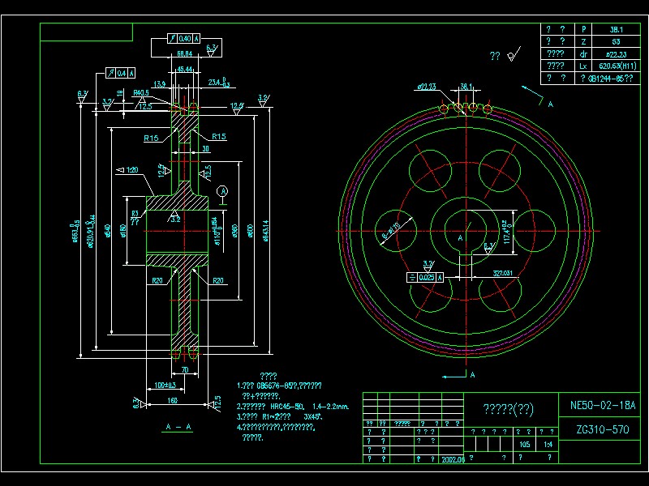Select the ø600 diameter dimension
The image size is (649, 486).
(x=250, y=231)
